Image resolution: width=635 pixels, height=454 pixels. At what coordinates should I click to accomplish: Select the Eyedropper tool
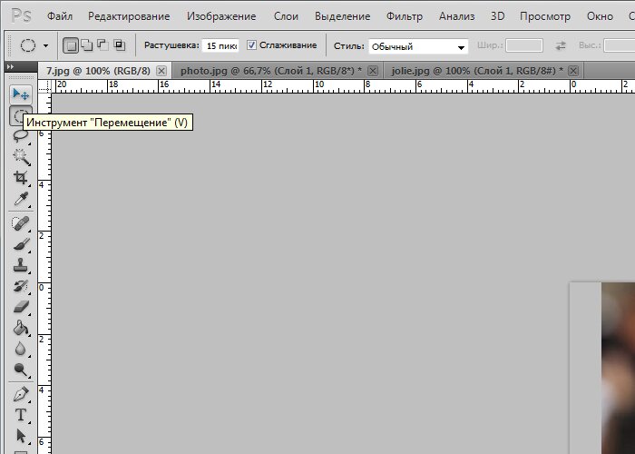point(21,199)
